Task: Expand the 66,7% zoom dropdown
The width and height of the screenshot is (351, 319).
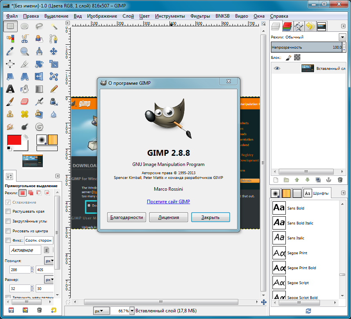Action: pos(132,311)
